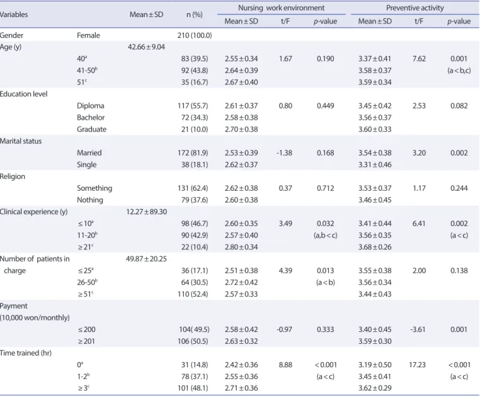Click the '2.72±0.42' work environment cell
480x398 pixels.
(x=241, y=282)
